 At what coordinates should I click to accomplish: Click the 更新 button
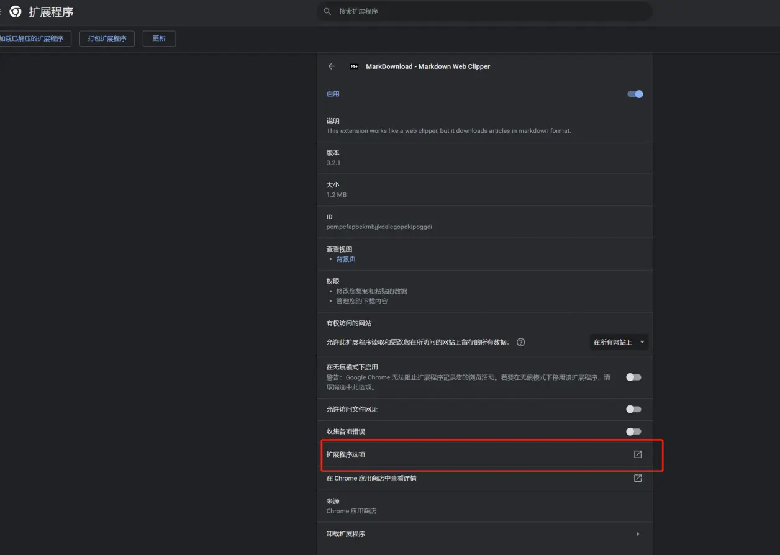159,38
